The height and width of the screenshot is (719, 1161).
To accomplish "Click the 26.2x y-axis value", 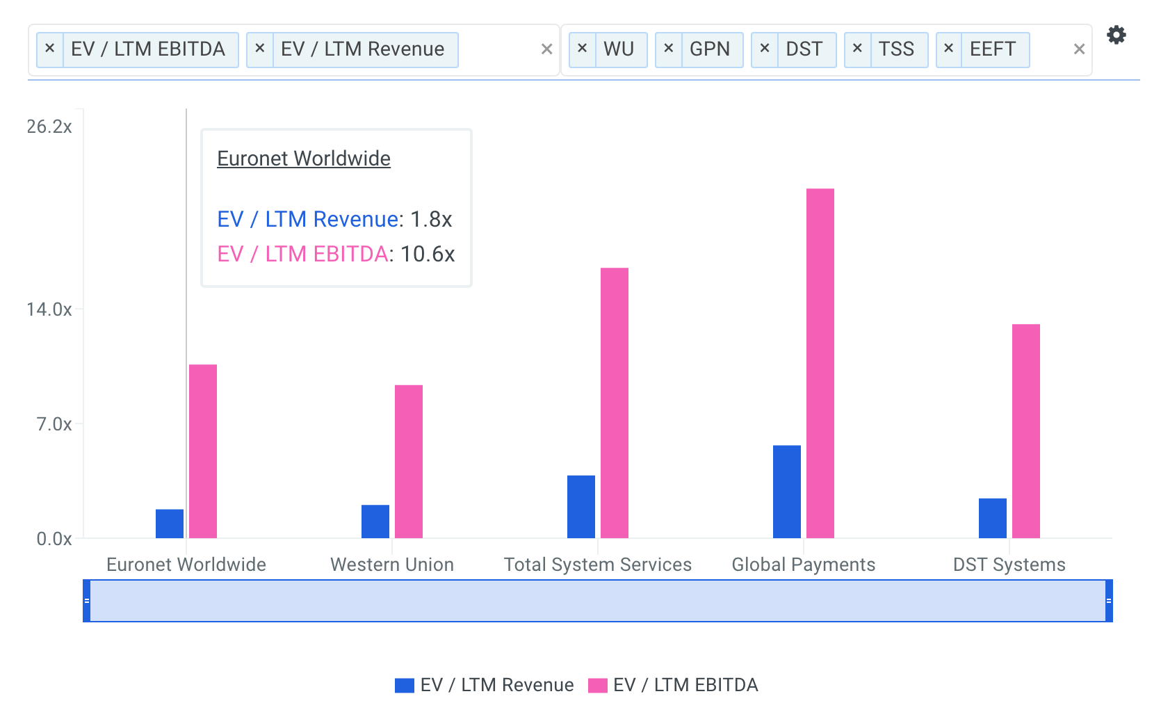I will tap(49, 127).
